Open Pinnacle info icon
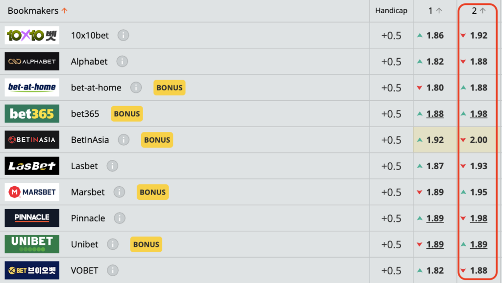This screenshot has height=283, width=502. (x=120, y=218)
